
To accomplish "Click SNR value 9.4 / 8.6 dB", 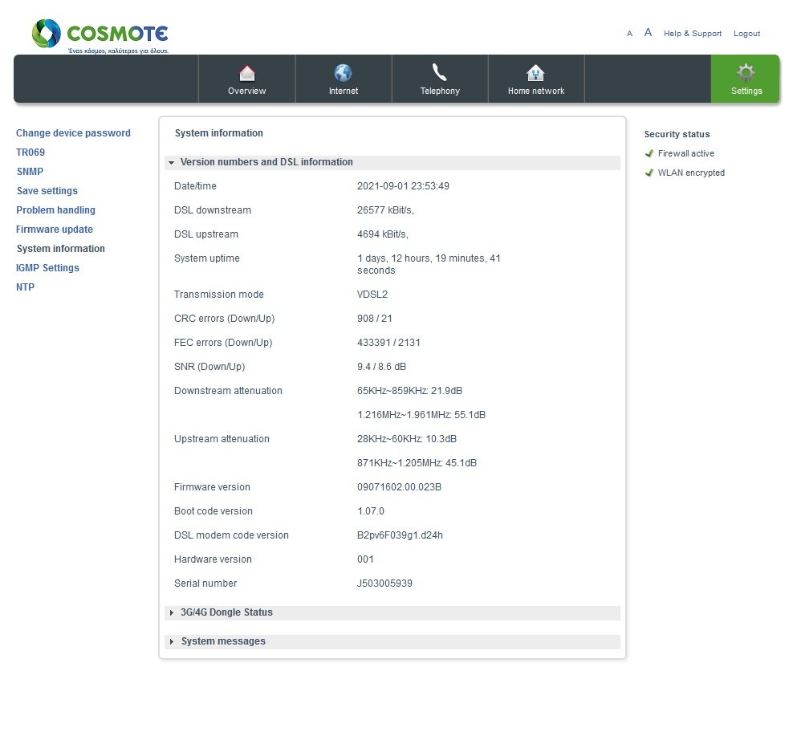I will tap(381, 367).
